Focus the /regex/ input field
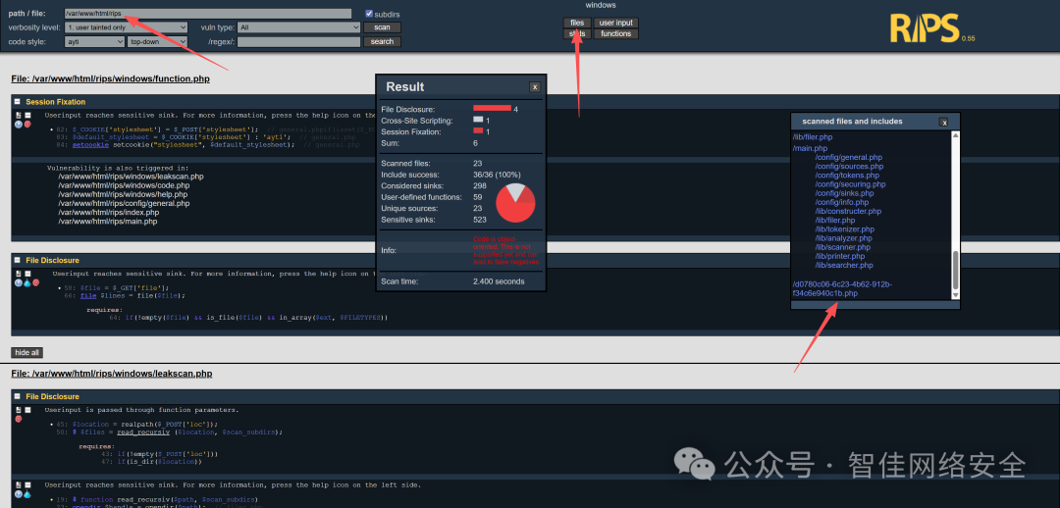The height and width of the screenshot is (508, 1060). click(298, 42)
